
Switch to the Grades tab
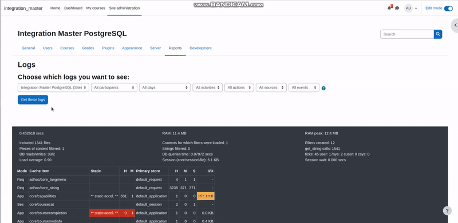pyautogui.click(x=88, y=48)
